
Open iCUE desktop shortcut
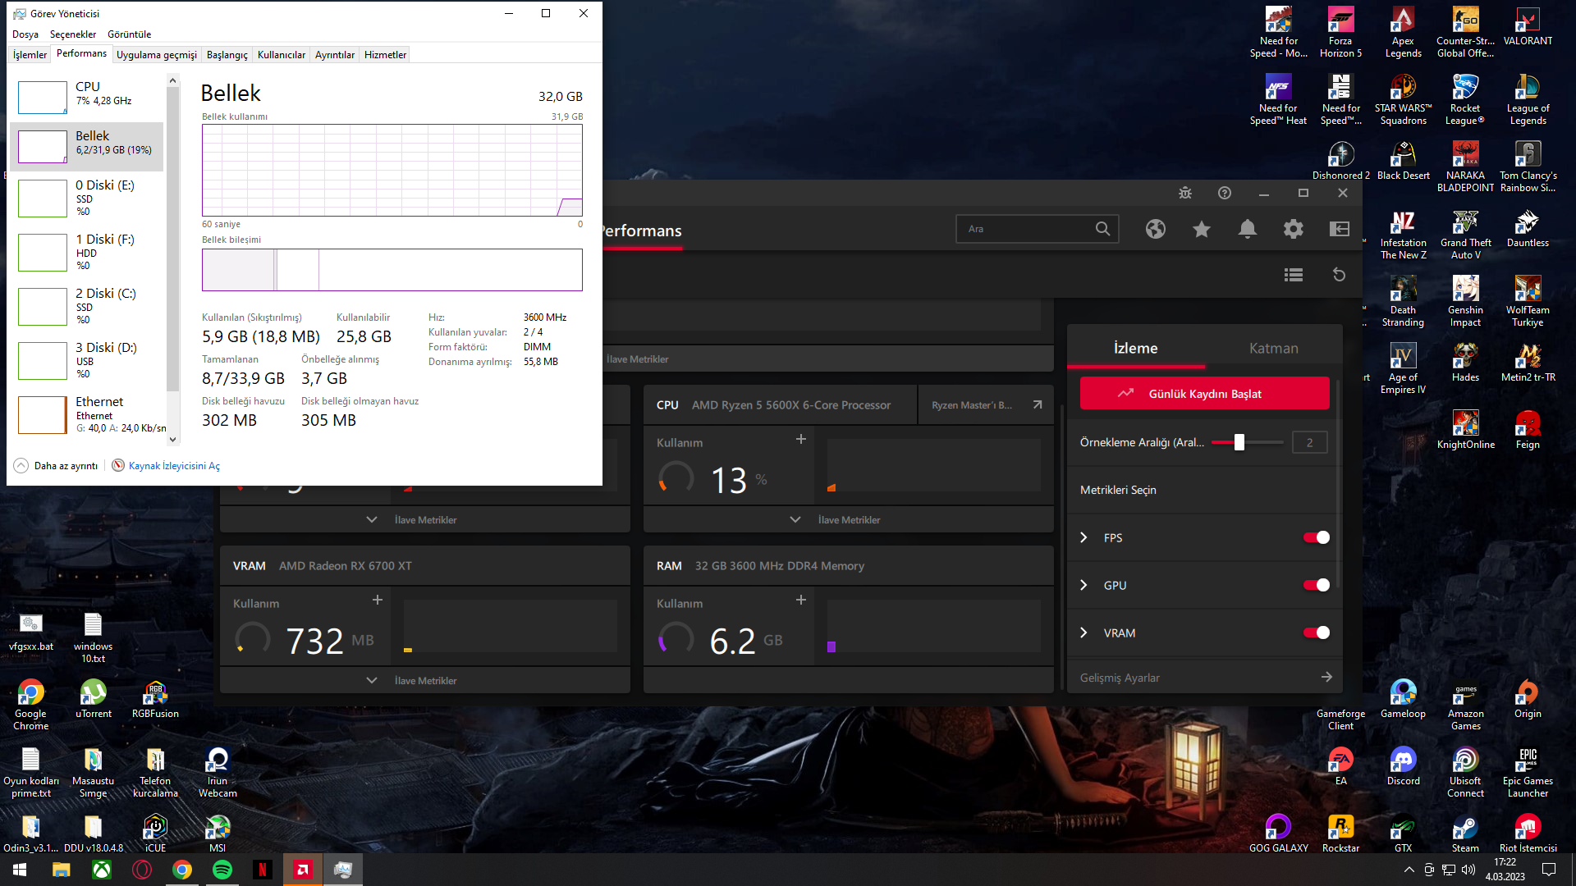point(155,833)
